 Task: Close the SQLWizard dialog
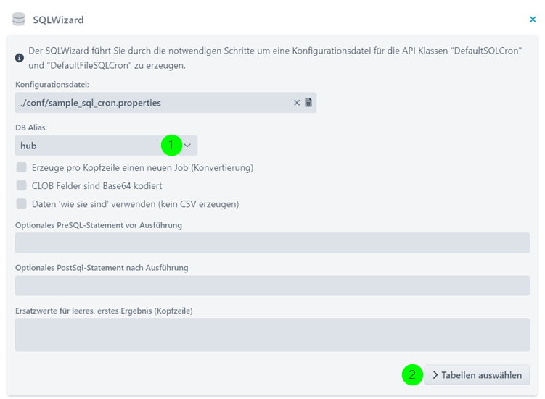tap(533, 20)
